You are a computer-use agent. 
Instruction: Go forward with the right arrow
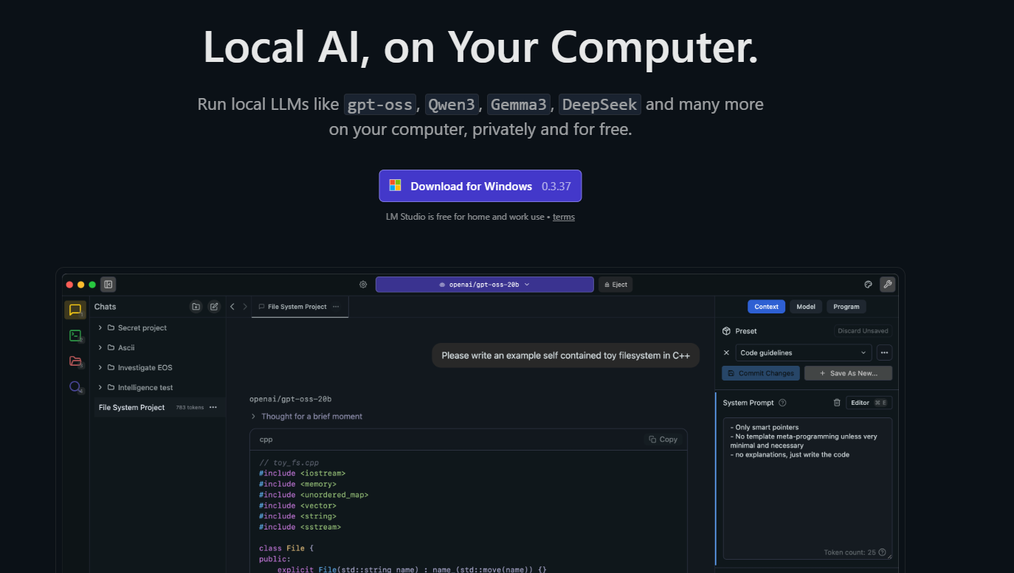click(x=245, y=307)
